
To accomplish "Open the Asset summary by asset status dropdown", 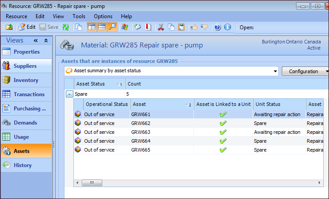I will (x=275, y=71).
